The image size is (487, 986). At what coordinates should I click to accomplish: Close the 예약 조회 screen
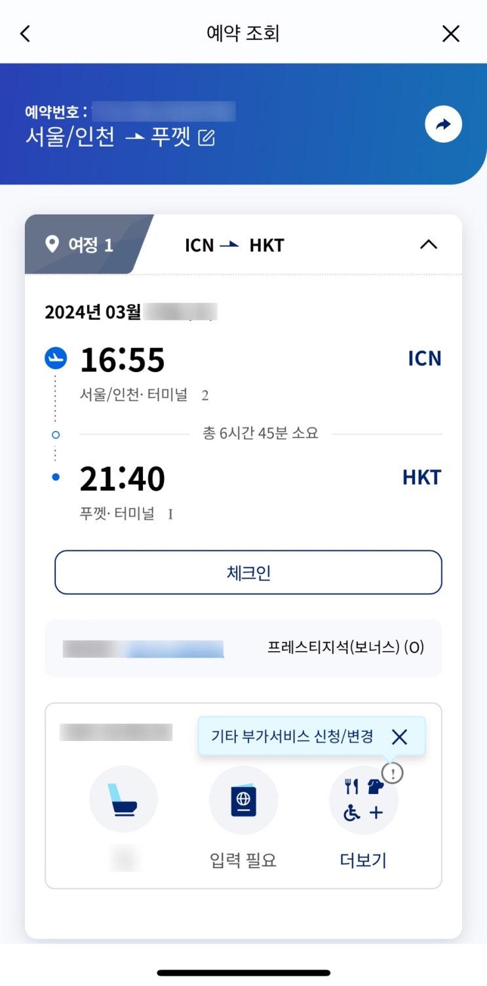(x=451, y=33)
